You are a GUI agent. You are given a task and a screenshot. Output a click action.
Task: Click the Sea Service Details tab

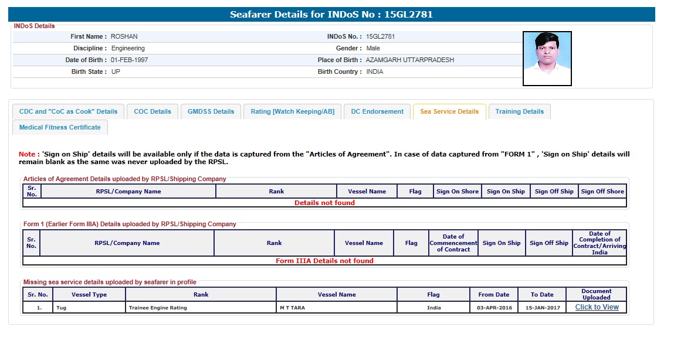449,111
